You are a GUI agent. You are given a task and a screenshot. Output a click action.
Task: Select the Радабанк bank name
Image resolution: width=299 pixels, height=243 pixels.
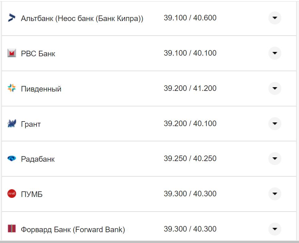coord(38,159)
